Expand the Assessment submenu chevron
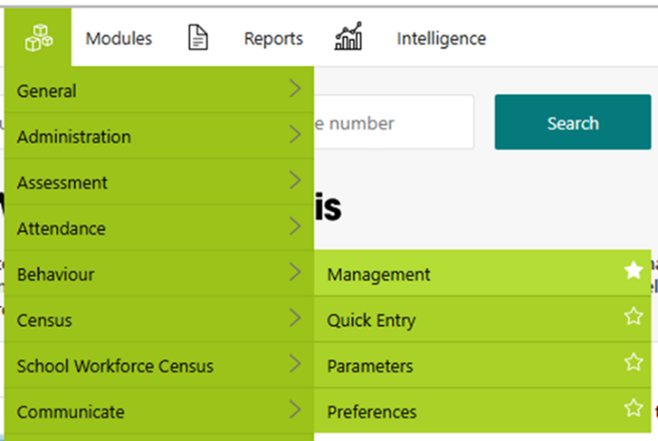The image size is (658, 441). pyautogui.click(x=295, y=182)
